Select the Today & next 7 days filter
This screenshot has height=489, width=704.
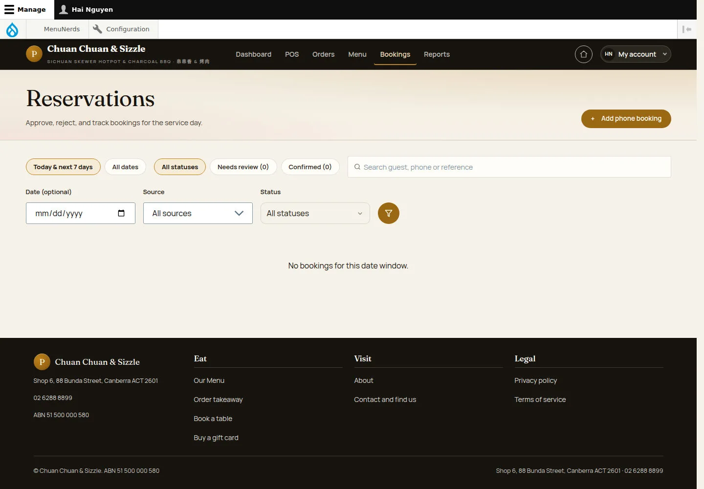tap(63, 167)
